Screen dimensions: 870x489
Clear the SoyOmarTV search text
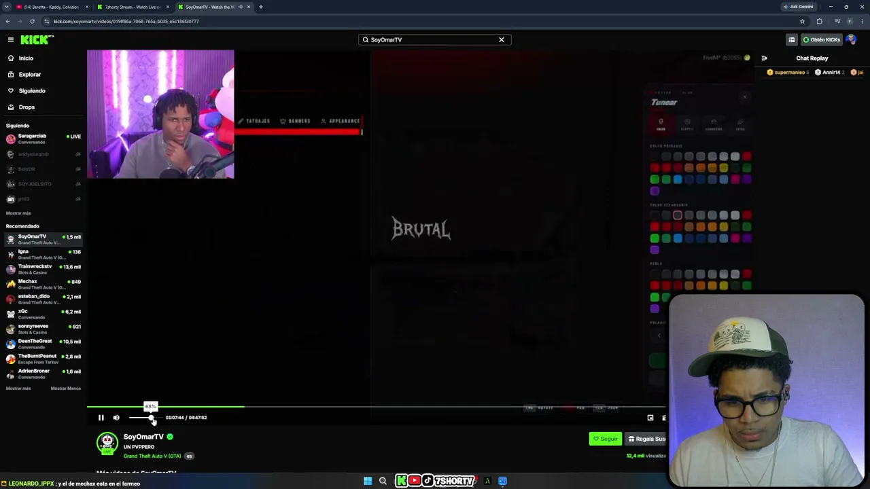(502, 40)
